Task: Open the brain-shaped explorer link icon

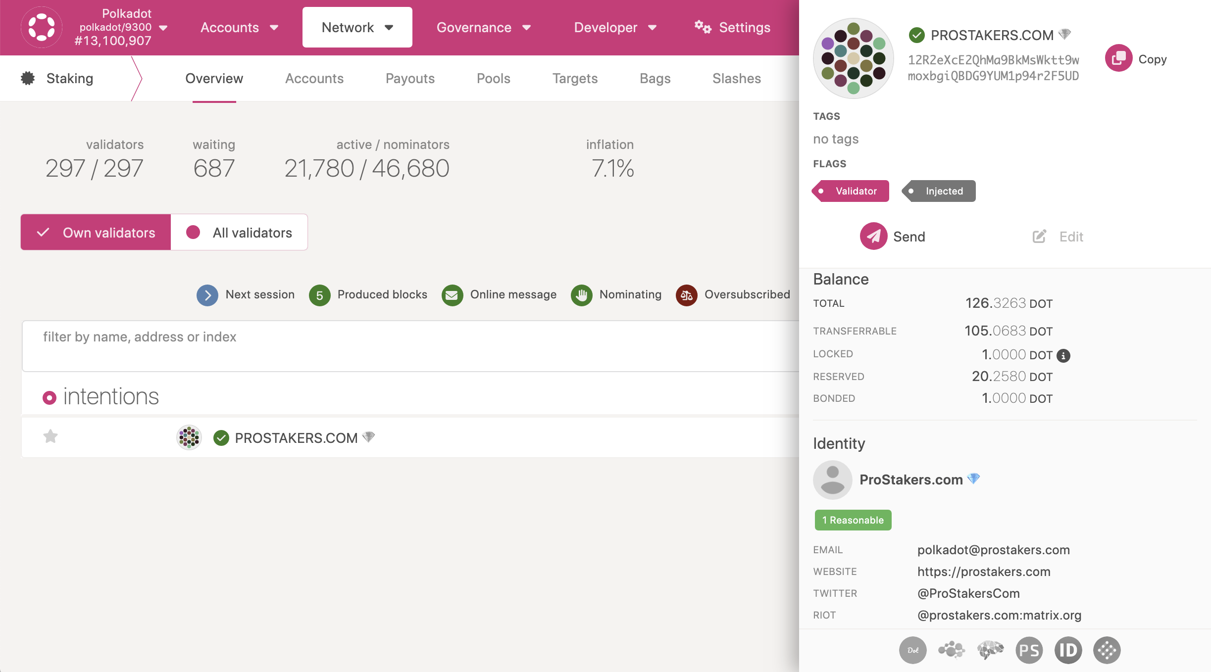Action: (x=990, y=650)
